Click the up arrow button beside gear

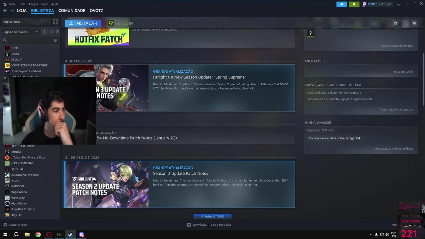pos(405,23)
